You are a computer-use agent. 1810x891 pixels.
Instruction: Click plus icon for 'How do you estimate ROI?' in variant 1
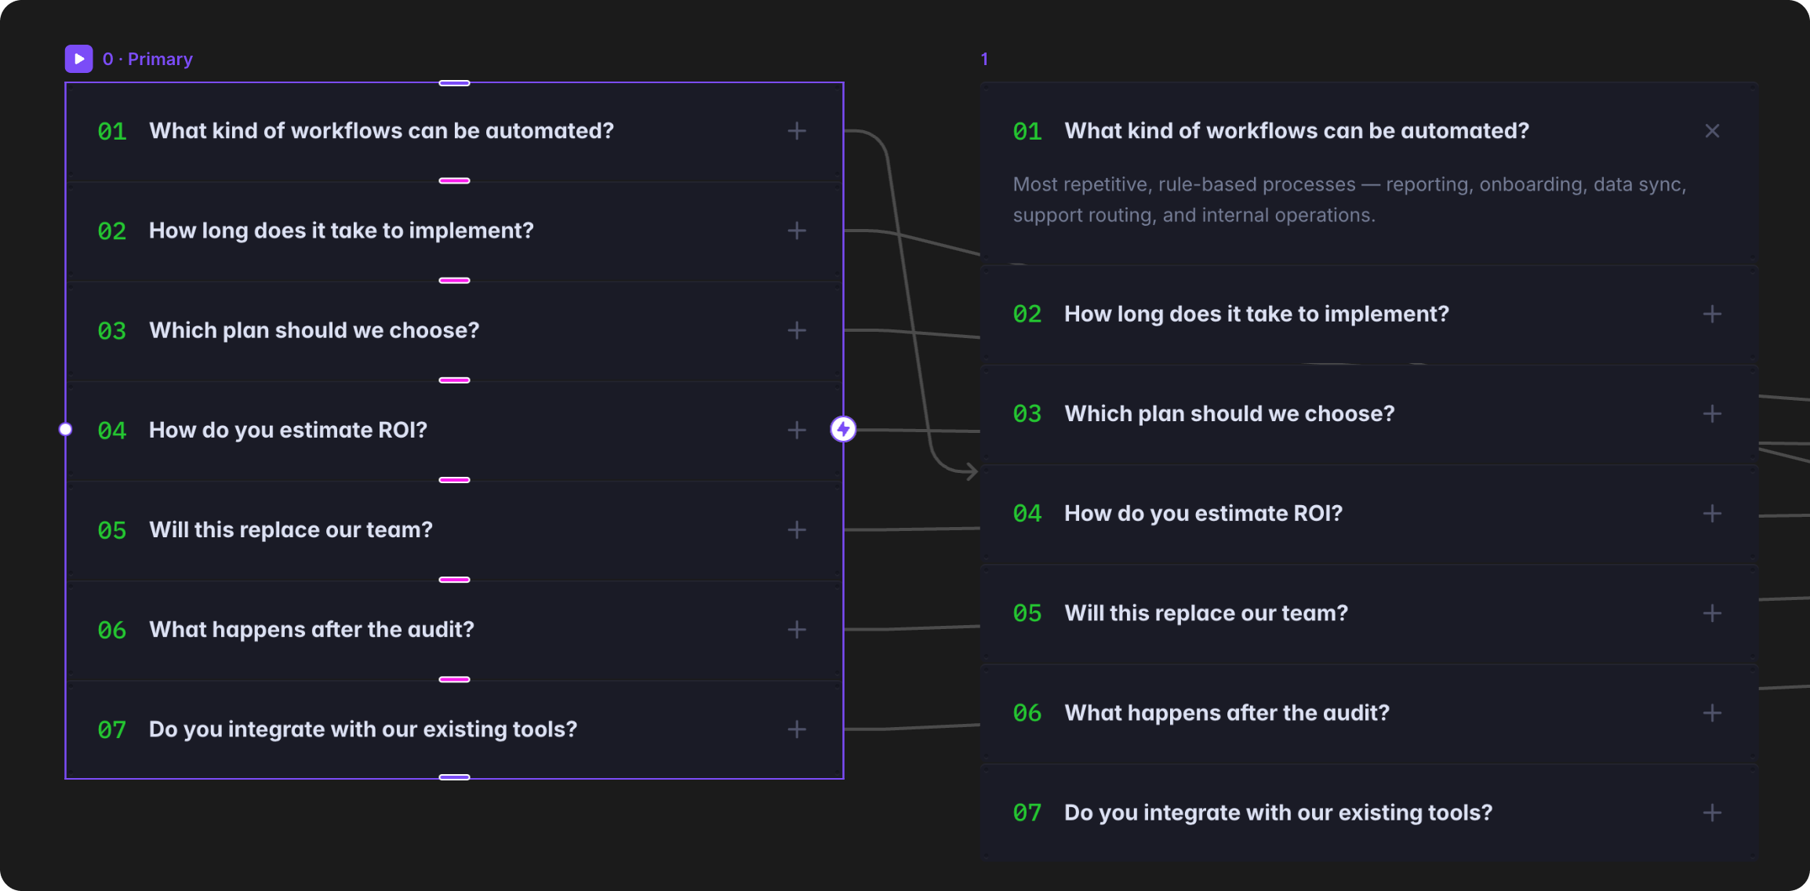1712,514
